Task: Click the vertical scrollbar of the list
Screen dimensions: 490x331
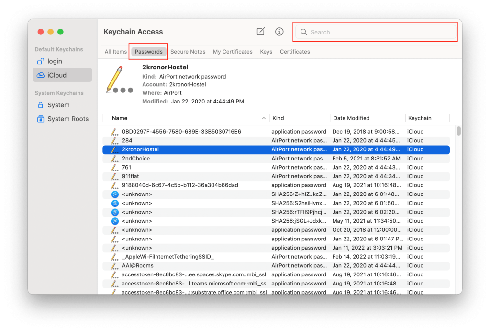Action: click(x=458, y=130)
